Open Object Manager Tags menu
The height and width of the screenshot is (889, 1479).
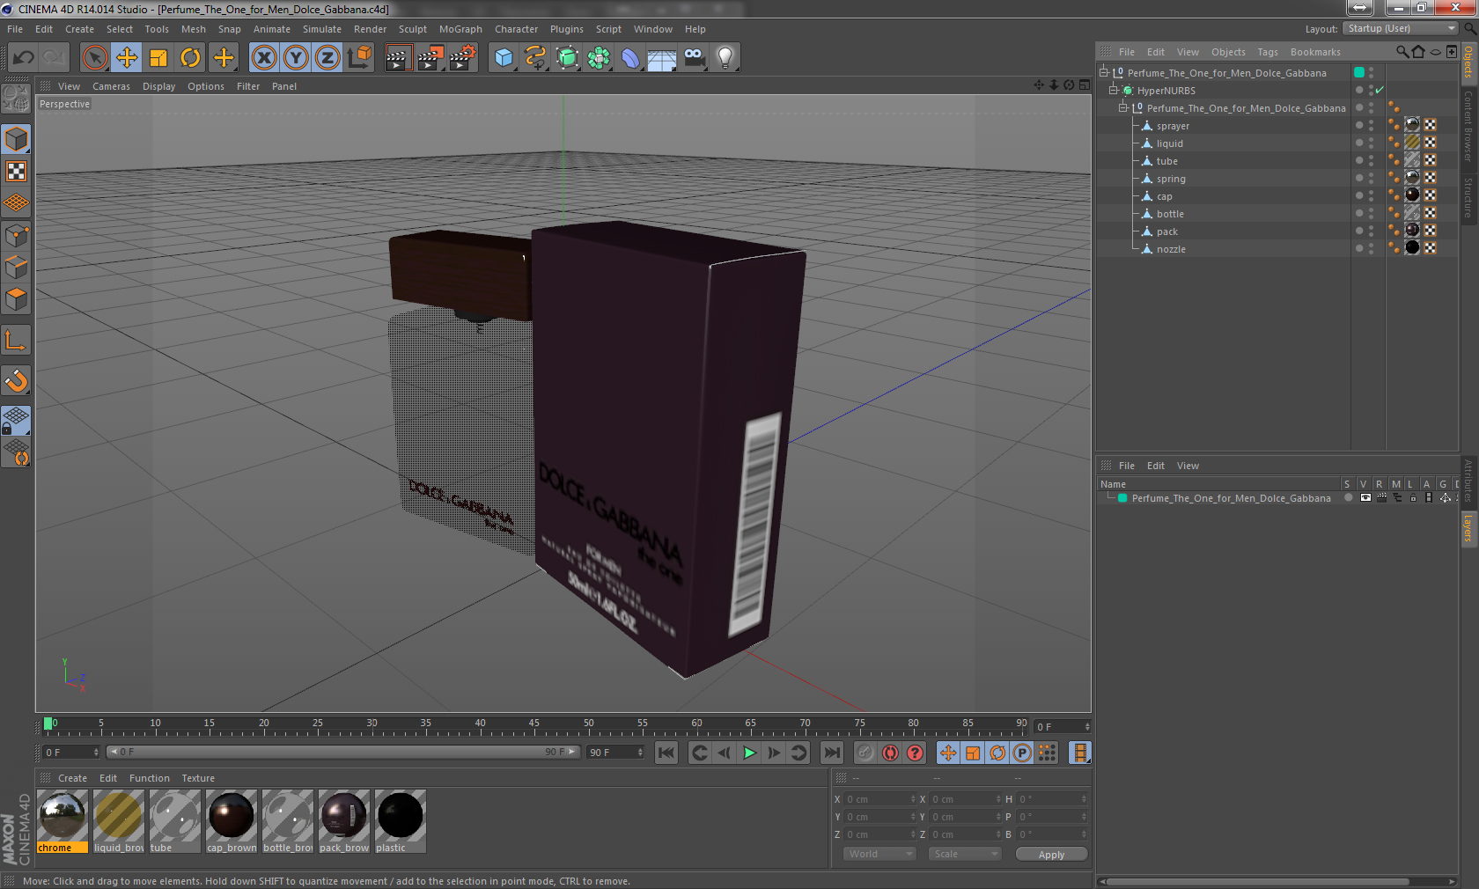(x=1268, y=52)
